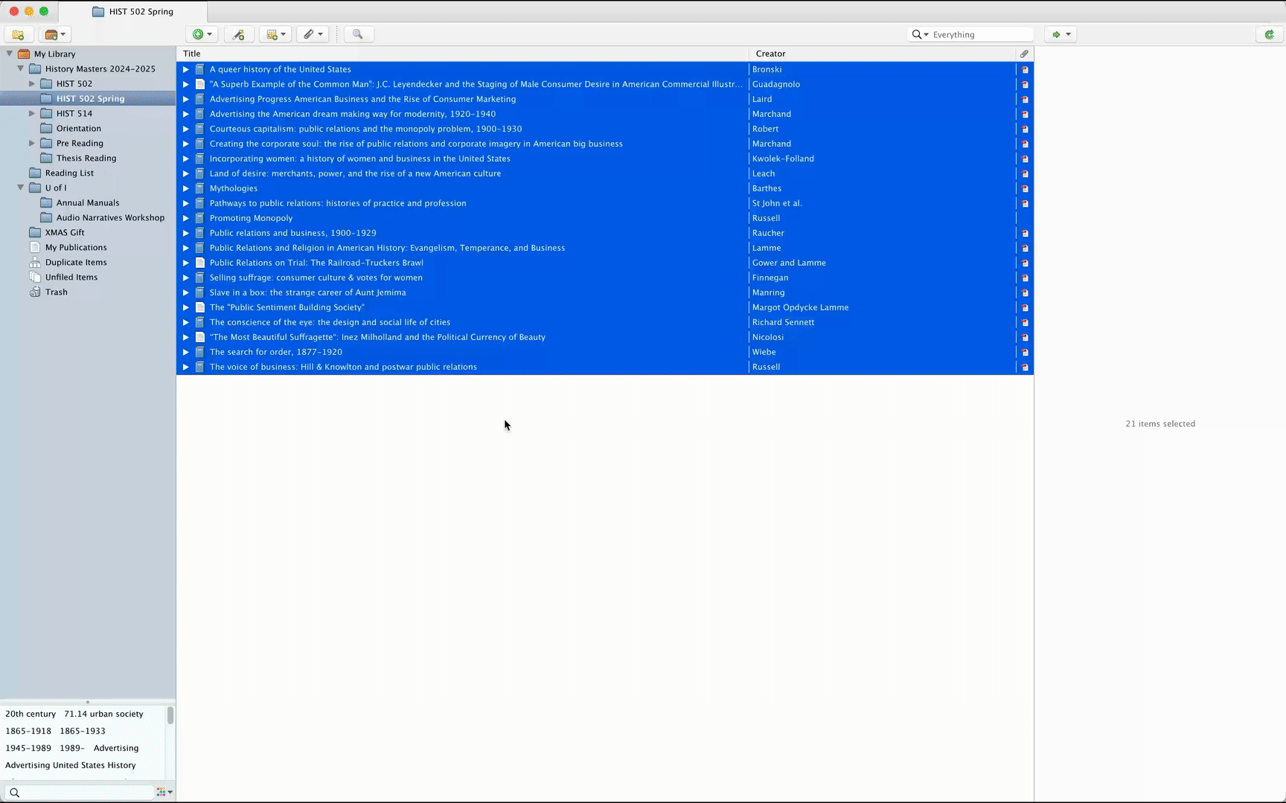Viewport: 1286px width, 803px height.
Task: Click book icon beside Promoting Monopoly
Action: tap(199, 218)
